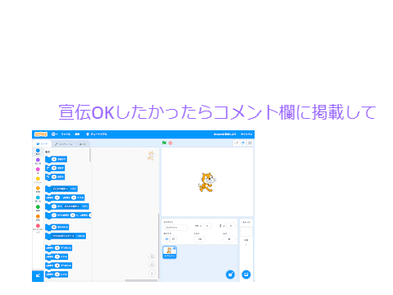Click the go to x y block
The image size is (393, 295).
[65, 197]
